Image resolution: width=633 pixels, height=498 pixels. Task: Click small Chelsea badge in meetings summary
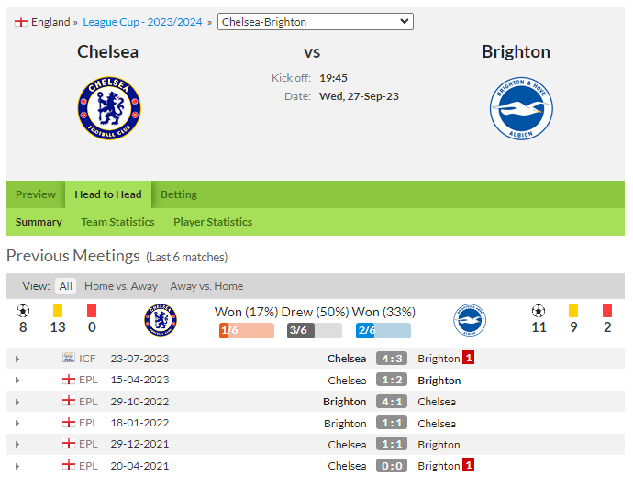pyautogui.click(x=161, y=320)
